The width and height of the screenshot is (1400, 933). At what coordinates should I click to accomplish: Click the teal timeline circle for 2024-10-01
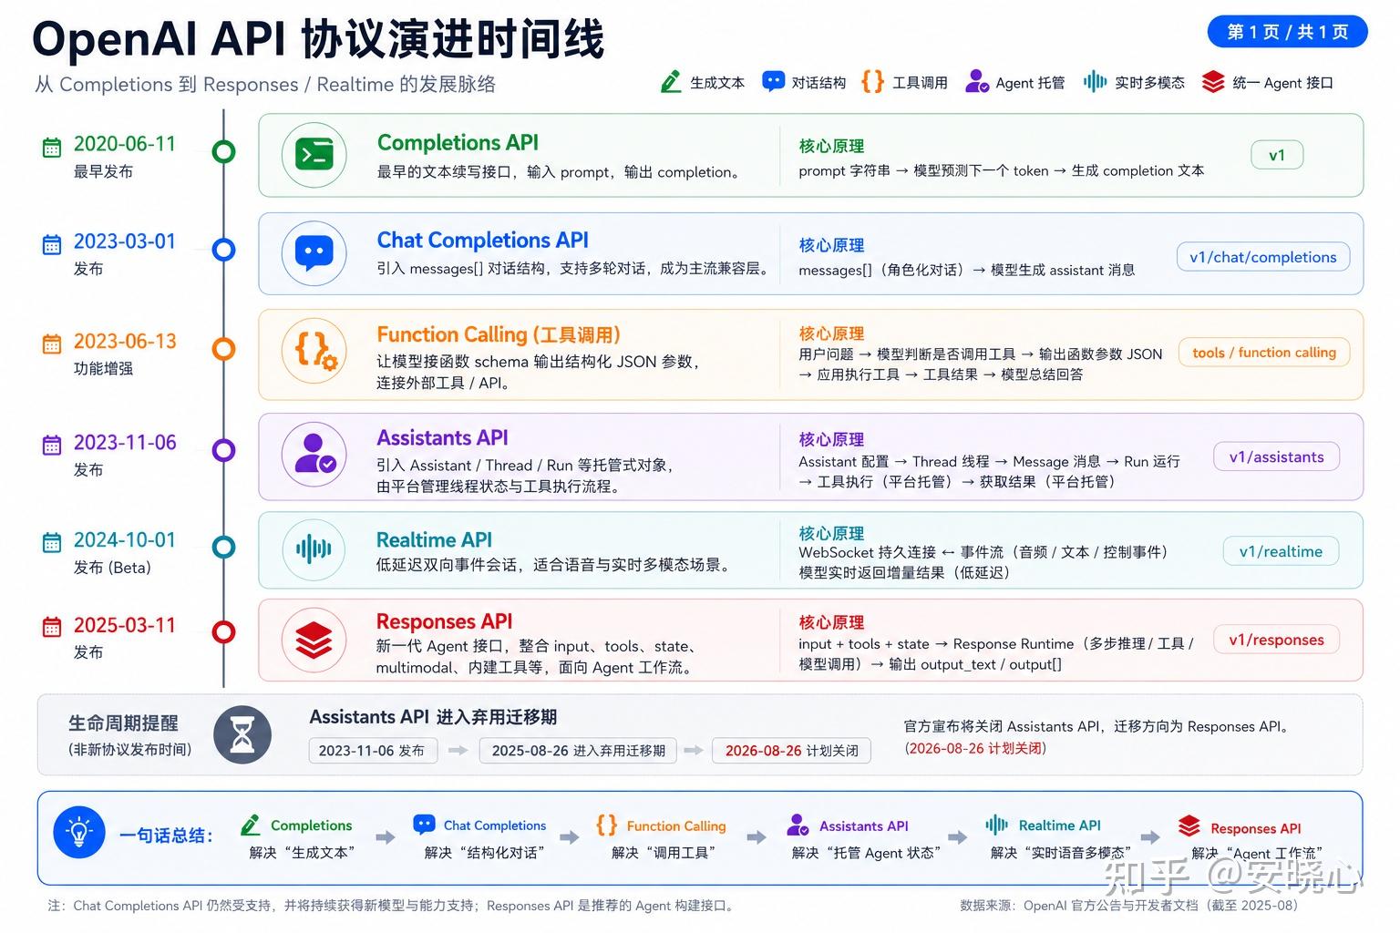[x=223, y=547]
